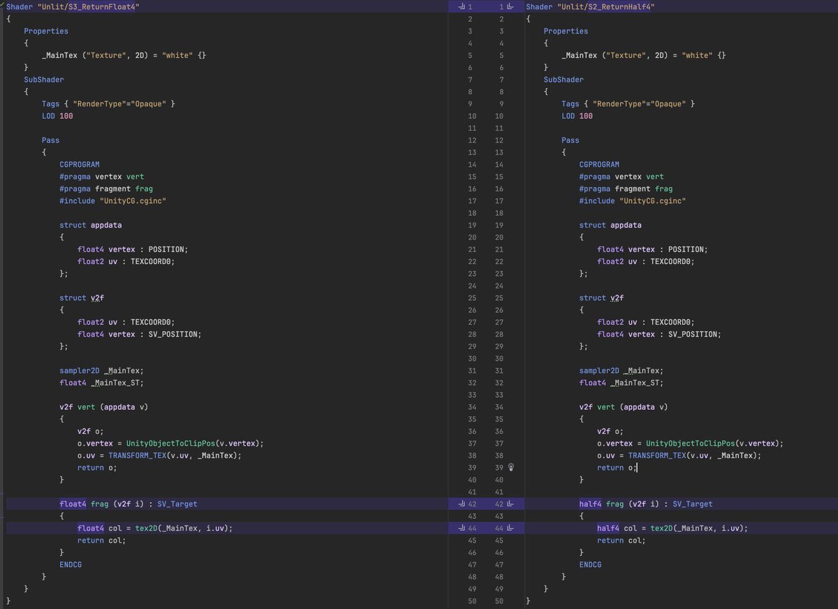Click "_MainTex ("Texture", 2D)" line in S3_ReturnFloat4 pane
The image size is (838, 609).
point(124,55)
